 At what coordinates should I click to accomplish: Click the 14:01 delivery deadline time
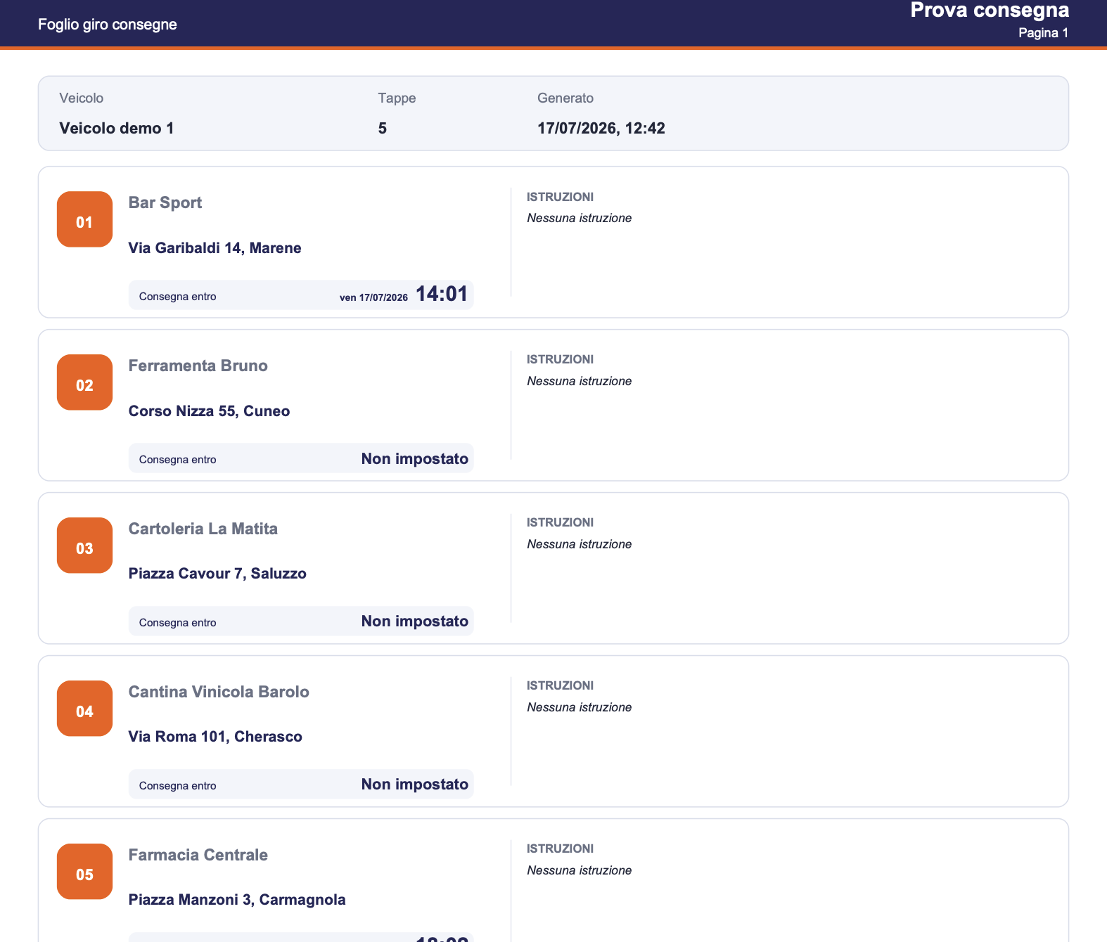click(442, 294)
